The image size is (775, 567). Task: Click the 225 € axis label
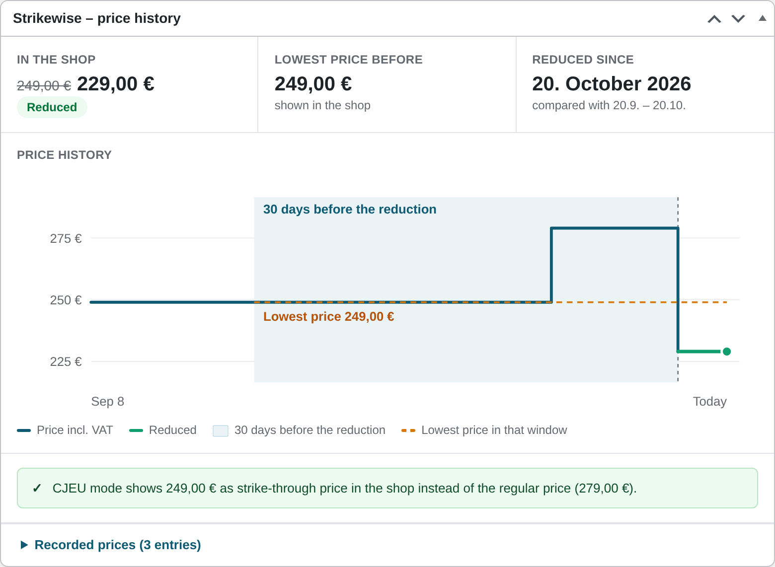66,361
